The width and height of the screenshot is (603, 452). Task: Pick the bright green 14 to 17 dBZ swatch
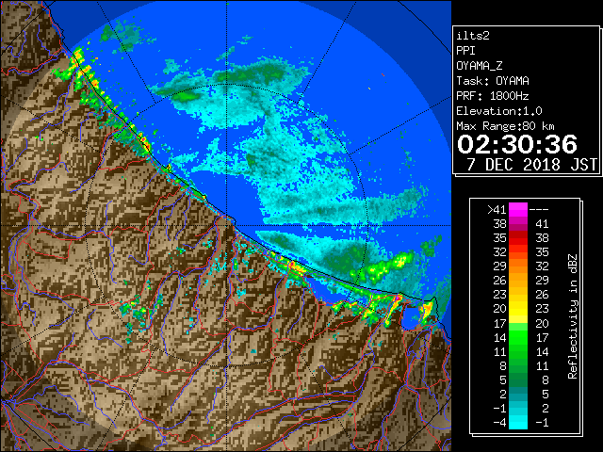click(x=518, y=337)
